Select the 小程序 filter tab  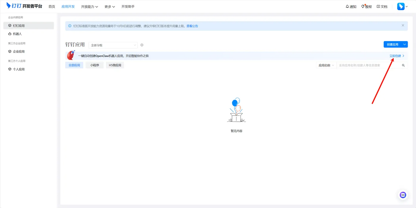[x=95, y=65]
